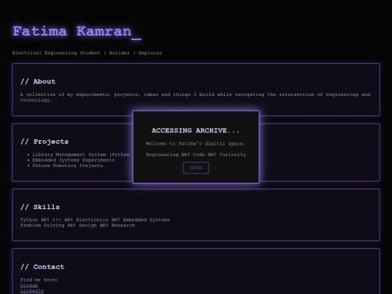This screenshot has width=392, height=294.
Task: Click the '// Skills' section heading
Action: click(x=40, y=207)
